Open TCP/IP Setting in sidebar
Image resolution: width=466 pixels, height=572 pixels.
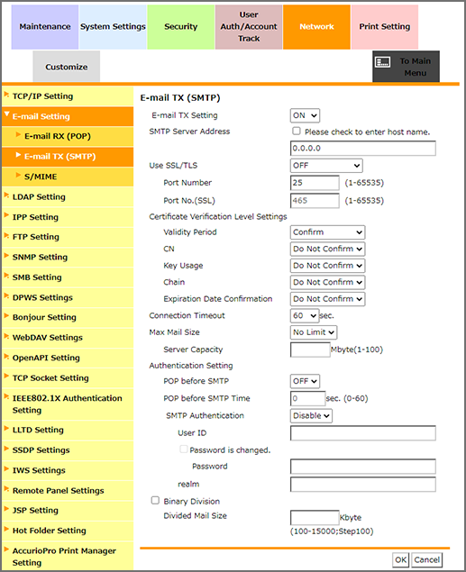(68, 96)
